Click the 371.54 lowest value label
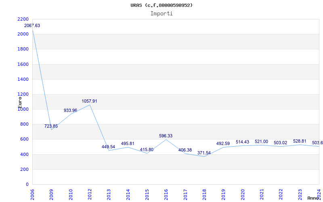323x202 pixels. (204, 153)
